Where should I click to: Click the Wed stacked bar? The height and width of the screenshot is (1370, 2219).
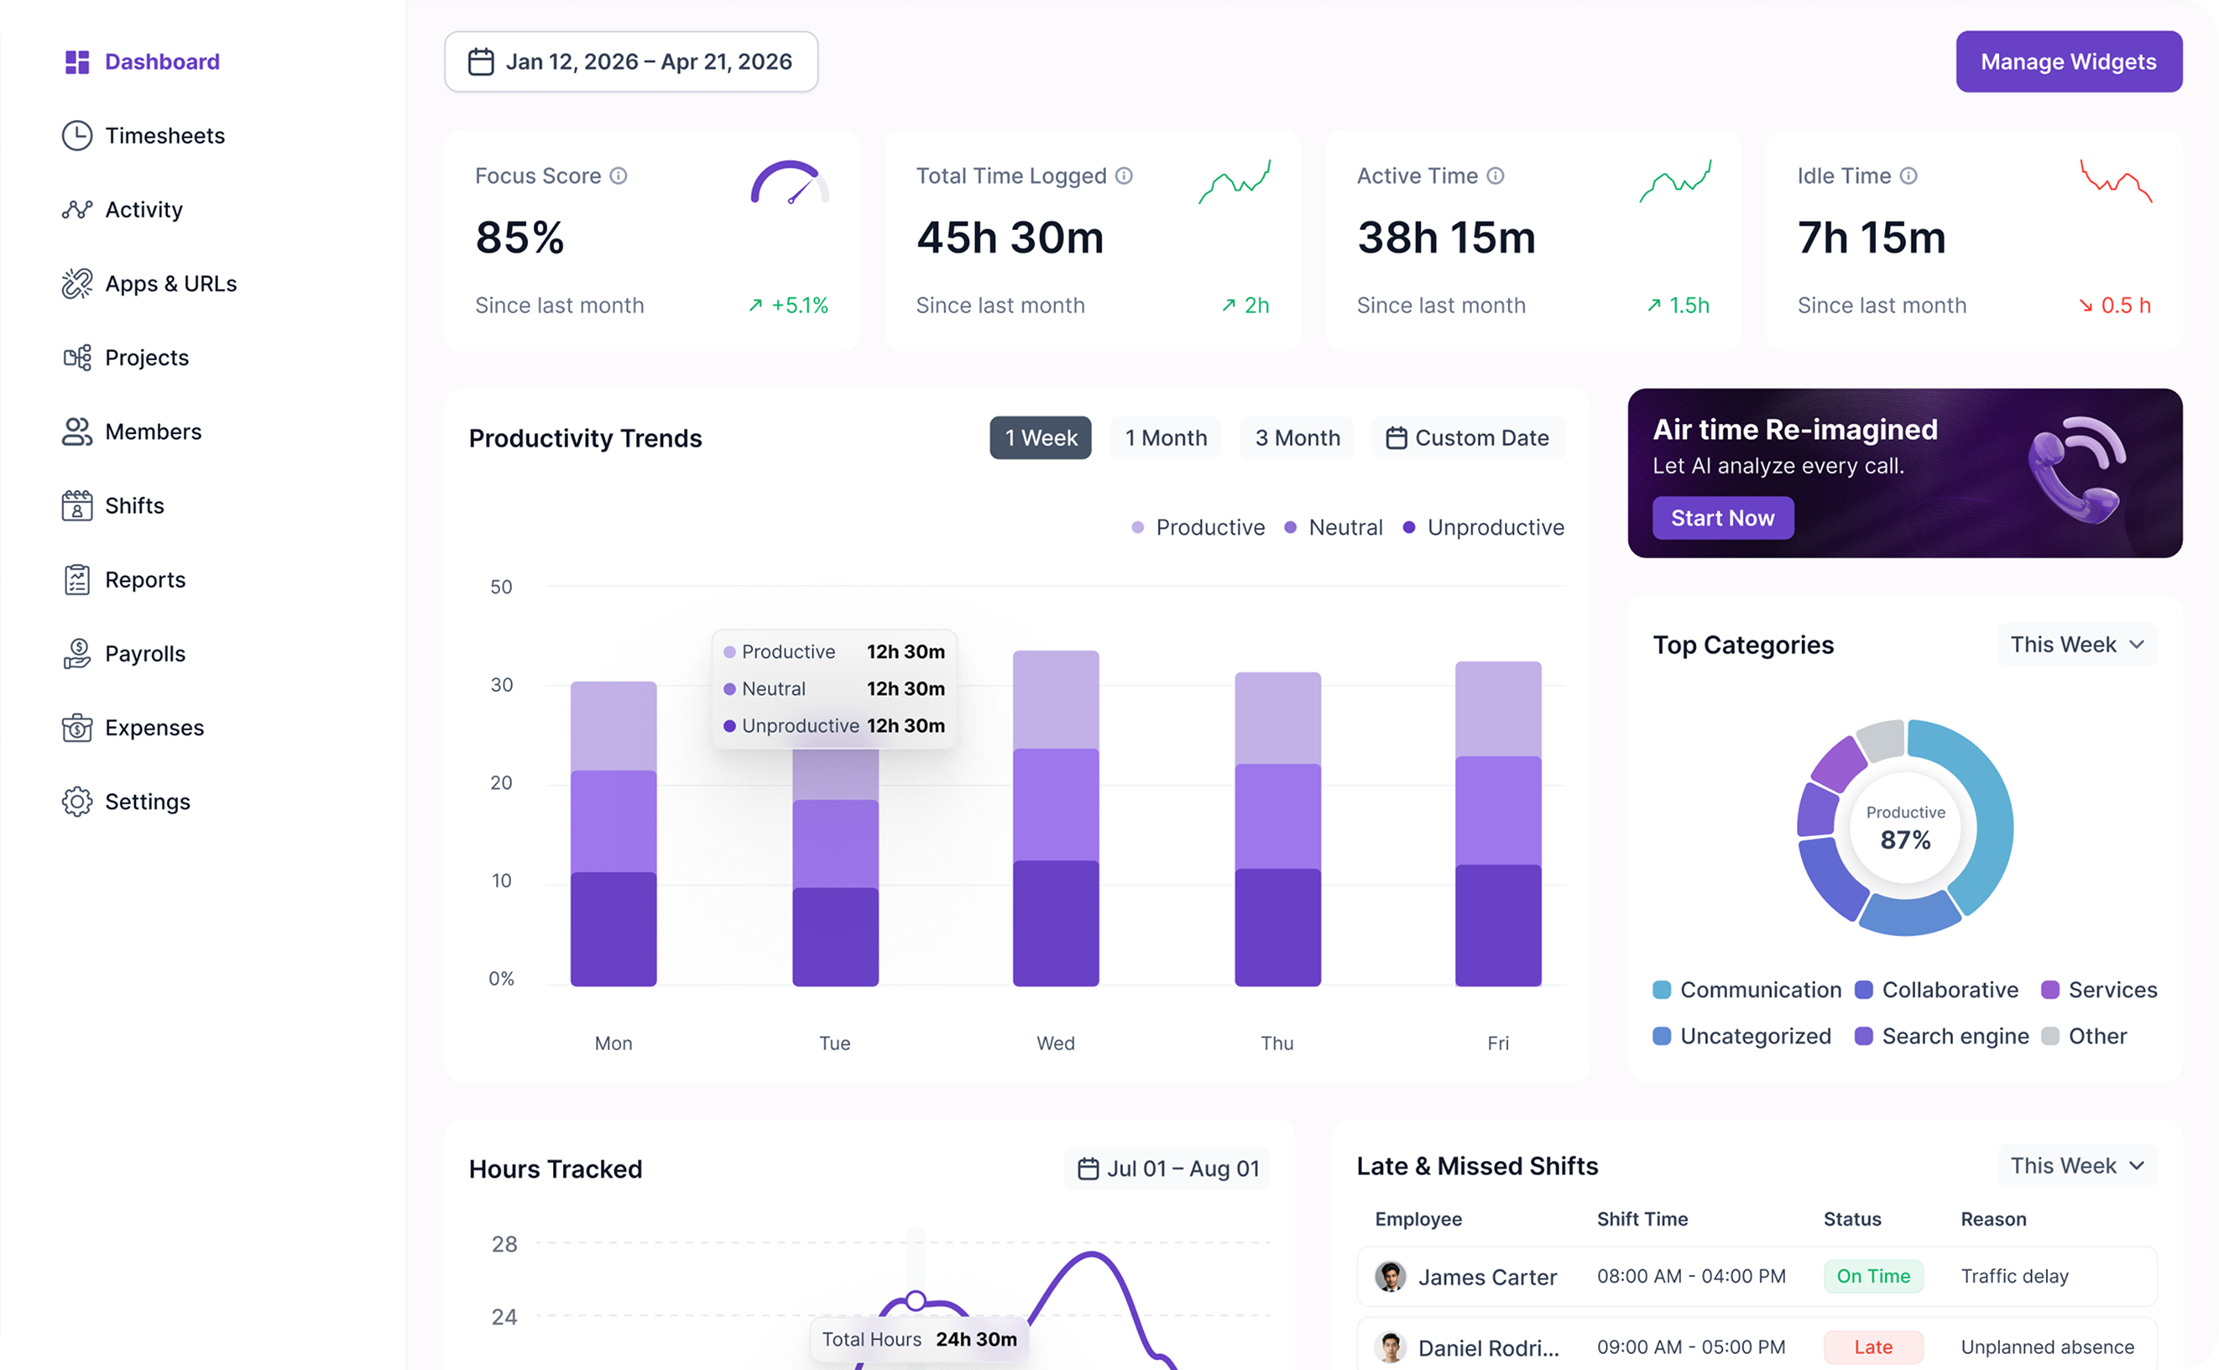[x=1056, y=818]
